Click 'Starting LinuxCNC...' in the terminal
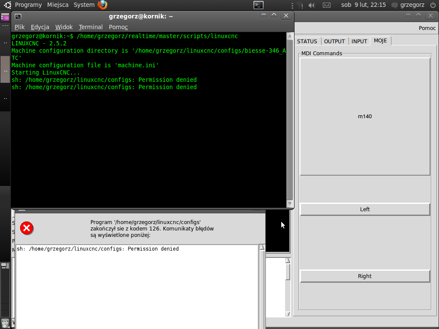This screenshot has height=329, width=439. coord(45,72)
